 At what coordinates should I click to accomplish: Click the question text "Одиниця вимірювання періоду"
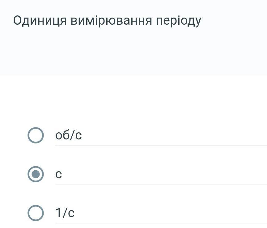pyautogui.click(x=107, y=20)
